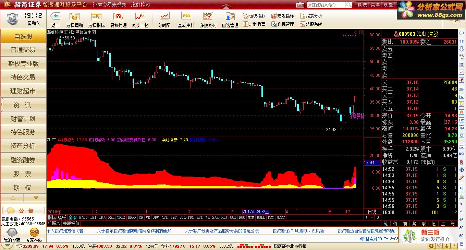Open 股票 section in the sidebar
The height and width of the screenshot is (250, 466).
(23, 174)
